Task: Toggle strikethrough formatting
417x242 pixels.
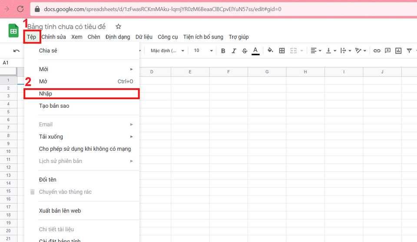Action: click(x=245, y=51)
